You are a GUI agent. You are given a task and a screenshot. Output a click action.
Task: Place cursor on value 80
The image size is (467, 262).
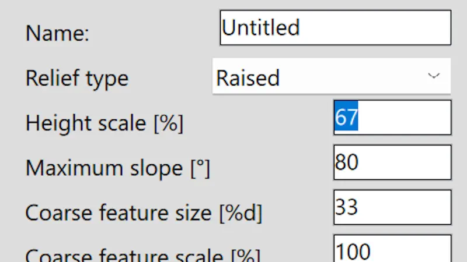coord(346,162)
